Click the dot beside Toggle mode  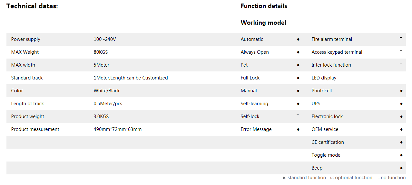click(401, 155)
